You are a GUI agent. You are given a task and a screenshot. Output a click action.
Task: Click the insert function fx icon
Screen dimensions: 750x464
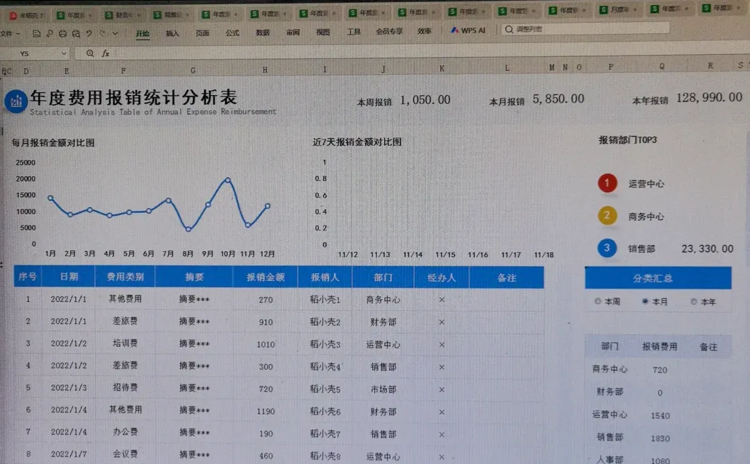pyautogui.click(x=106, y=53)
